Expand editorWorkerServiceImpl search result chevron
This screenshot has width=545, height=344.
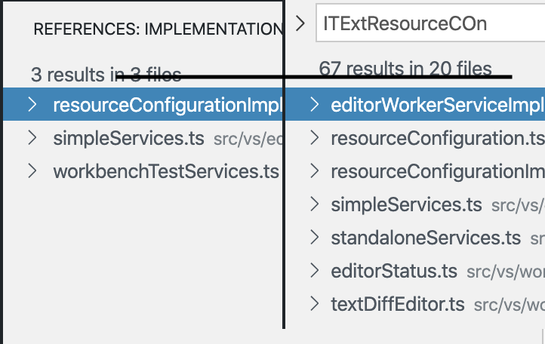tap(314, 104)
